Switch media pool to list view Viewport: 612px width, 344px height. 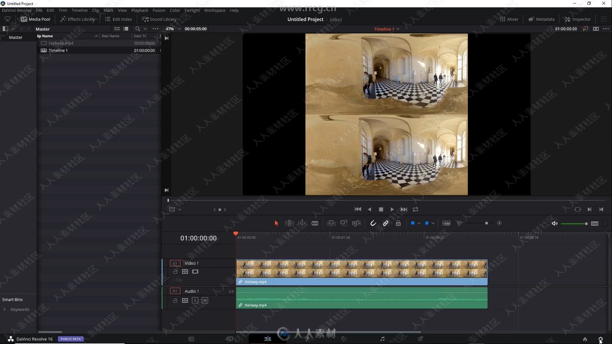[x=126, y=29]
